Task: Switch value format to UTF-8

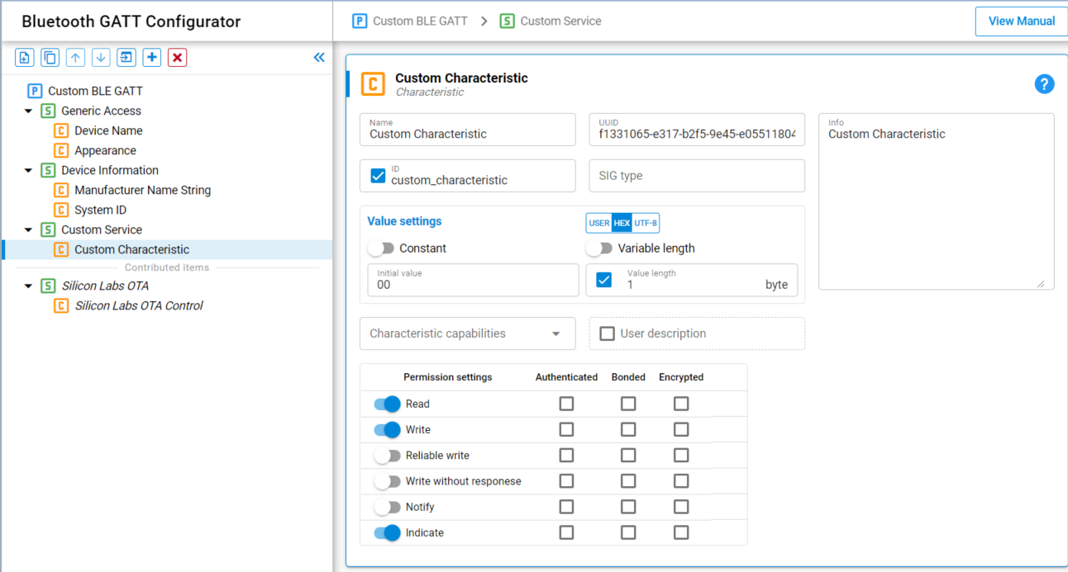Action: 646,223
